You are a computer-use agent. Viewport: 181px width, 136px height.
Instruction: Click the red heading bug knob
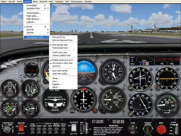click(95, 111)
